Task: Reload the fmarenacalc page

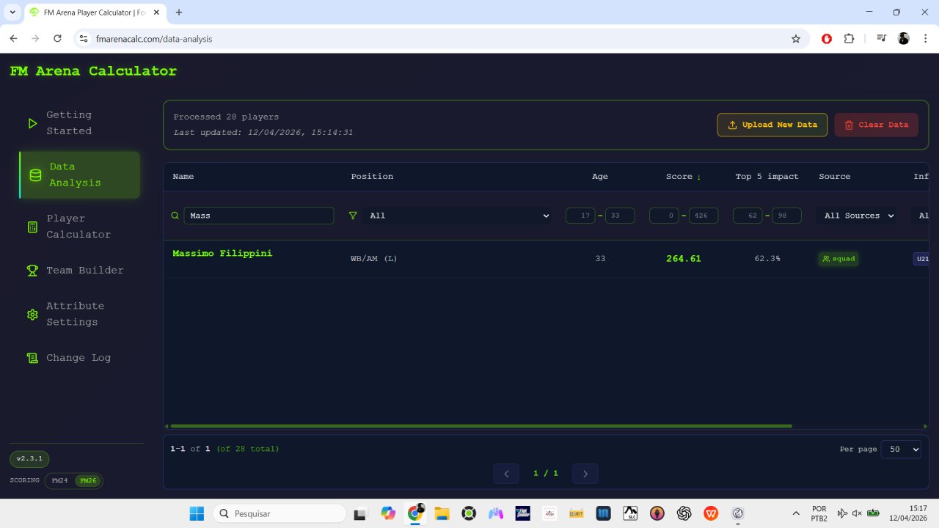Action: pyautogui.click(x=57, y=39)
